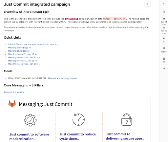Viewport: 168px width, 142px height.
Task: Click the notifications bell in the sidebar
Action: pyautogui.click(x=164, y=69)
